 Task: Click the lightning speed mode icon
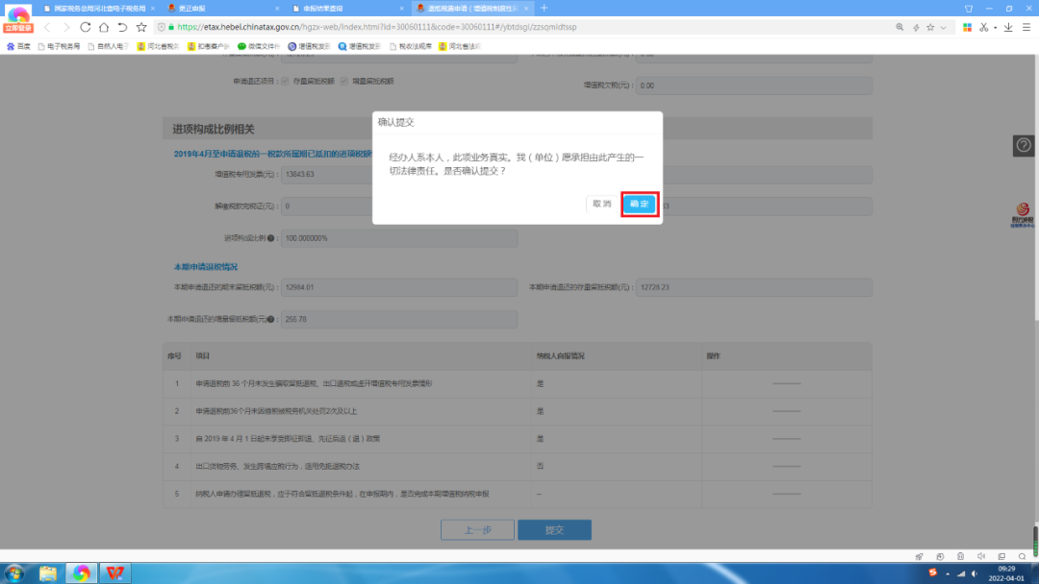[x=916, y=27]
